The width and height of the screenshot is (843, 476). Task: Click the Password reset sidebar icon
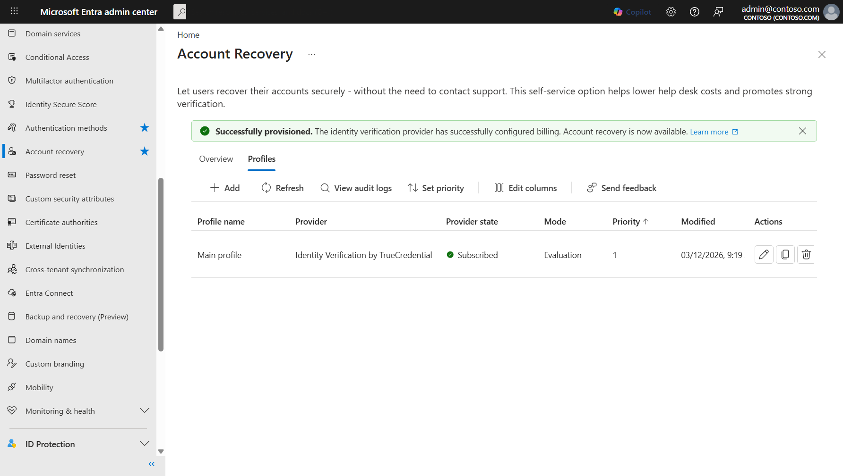pos(12,175)
